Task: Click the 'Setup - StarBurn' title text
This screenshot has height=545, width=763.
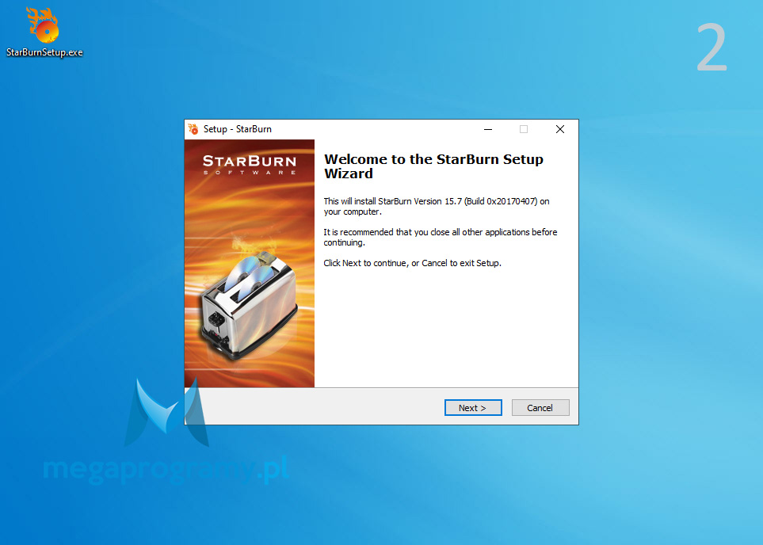Action: coord(238,129)
